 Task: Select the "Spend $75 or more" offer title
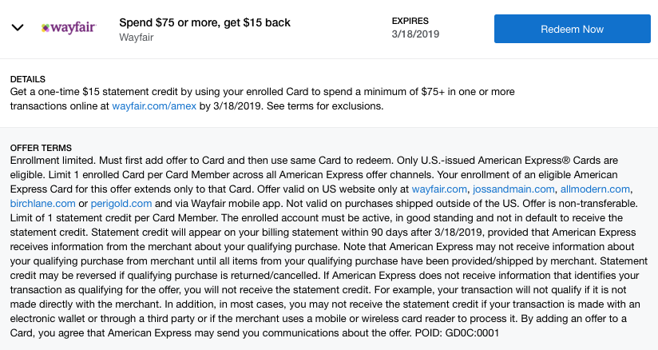point(204,22)
